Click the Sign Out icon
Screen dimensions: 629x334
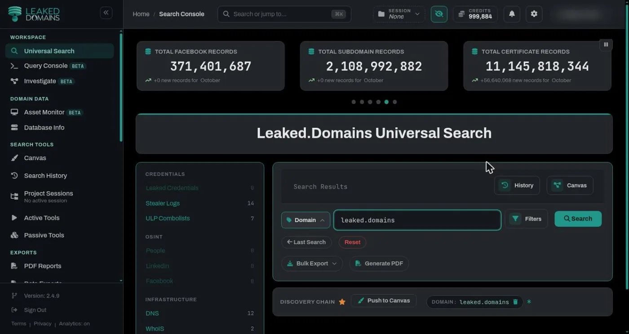[14, 310]
